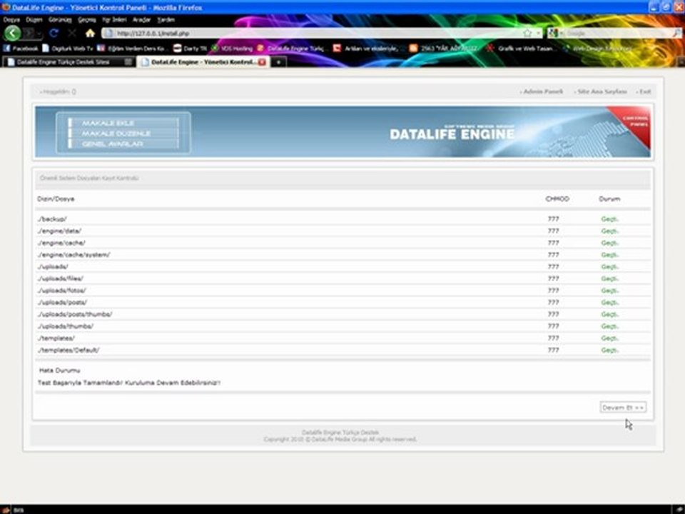
Task: Reload the page with the refresh icon
Action: click(x=54, y=34)
